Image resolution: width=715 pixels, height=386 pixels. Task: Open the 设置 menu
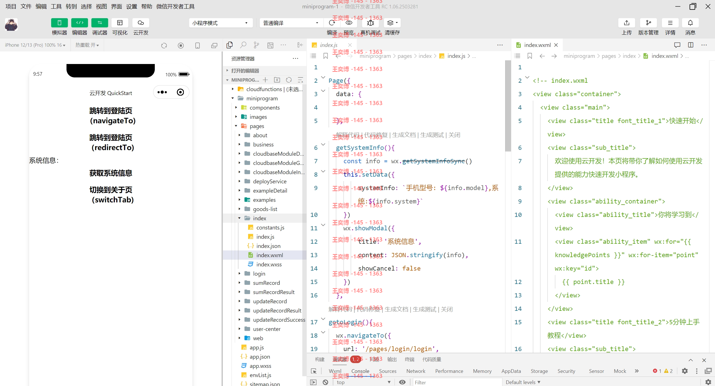point(132,6)
